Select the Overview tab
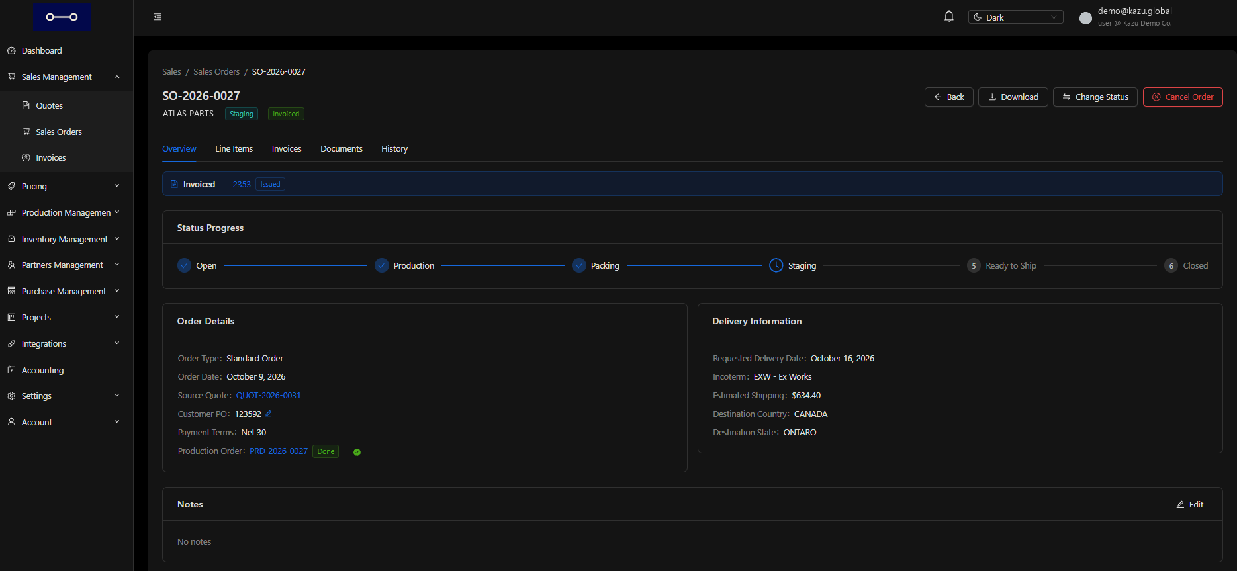Screen dimensions: 1237x571 pyautogui.click(x=179, y=149)
